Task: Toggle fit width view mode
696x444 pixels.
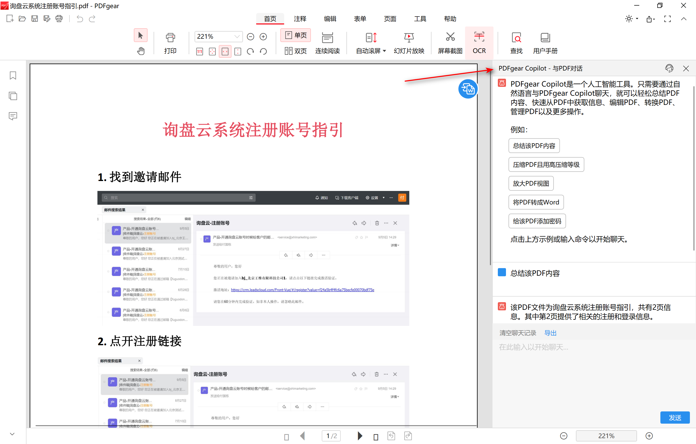Action: click(x=225, y=51)
